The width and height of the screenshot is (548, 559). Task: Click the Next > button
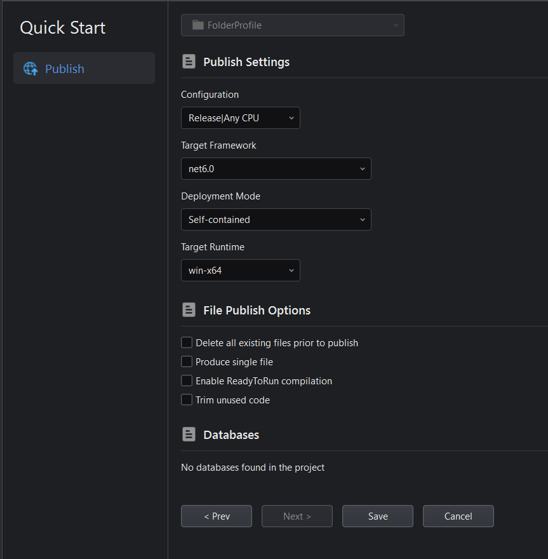pyautogui.click(x=297, y=516)
